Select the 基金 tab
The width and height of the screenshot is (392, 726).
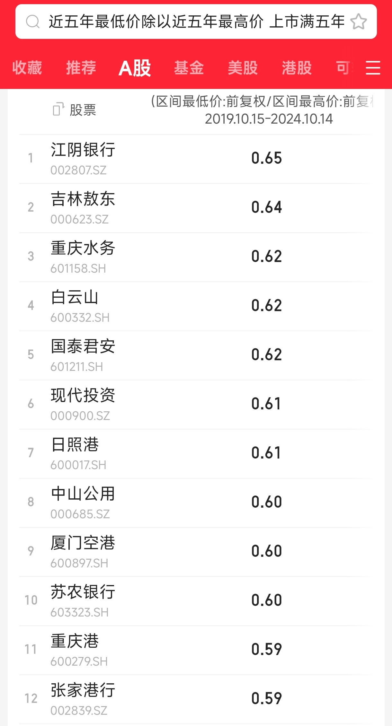(189, 68)
